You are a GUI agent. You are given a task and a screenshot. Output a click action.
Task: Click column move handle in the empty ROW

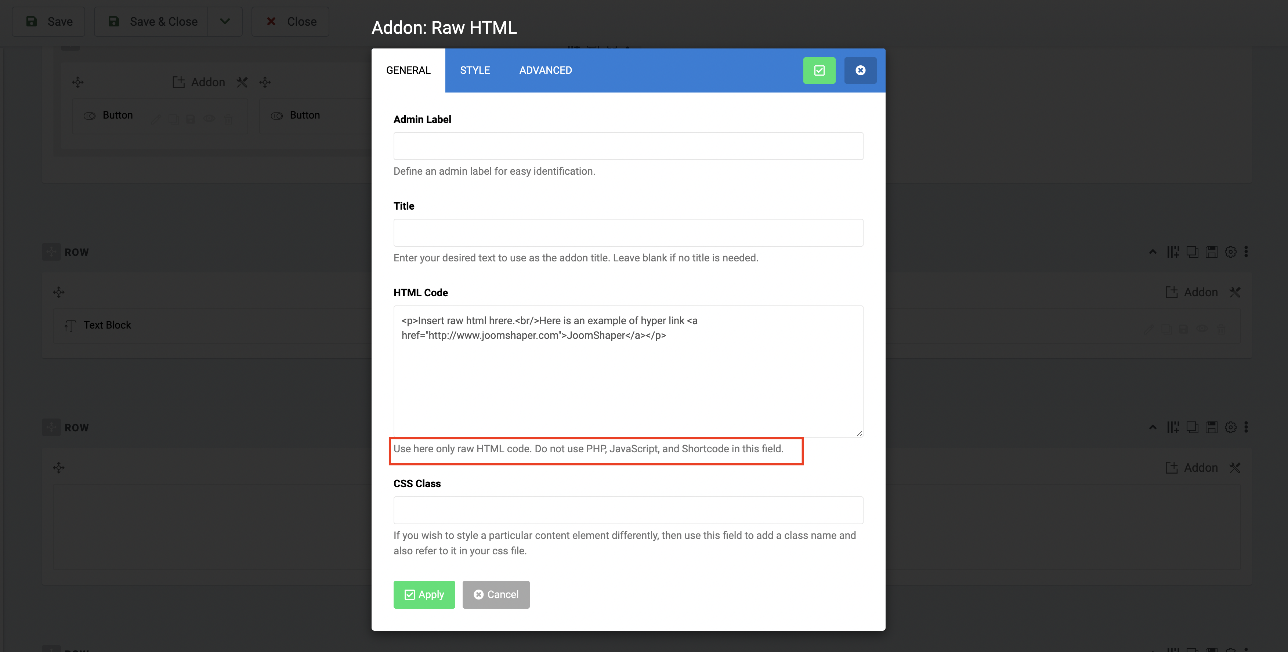[58, 467]
